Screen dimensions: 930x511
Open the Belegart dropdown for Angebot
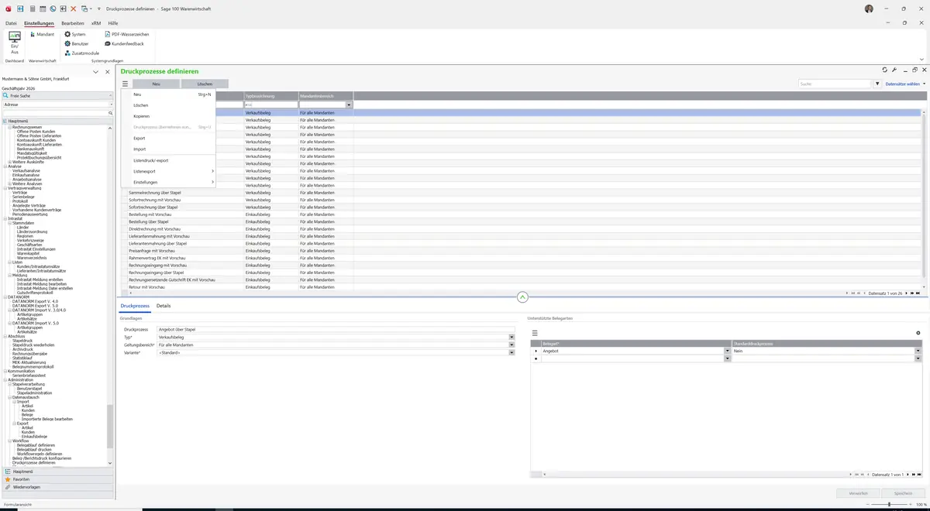point(727,351)
